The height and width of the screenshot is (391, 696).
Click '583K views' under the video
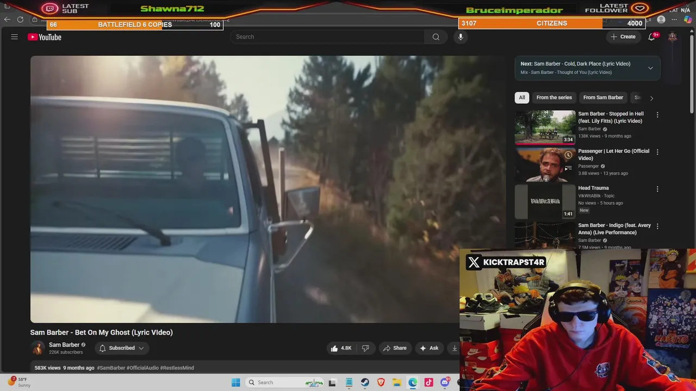click(47, 368)
